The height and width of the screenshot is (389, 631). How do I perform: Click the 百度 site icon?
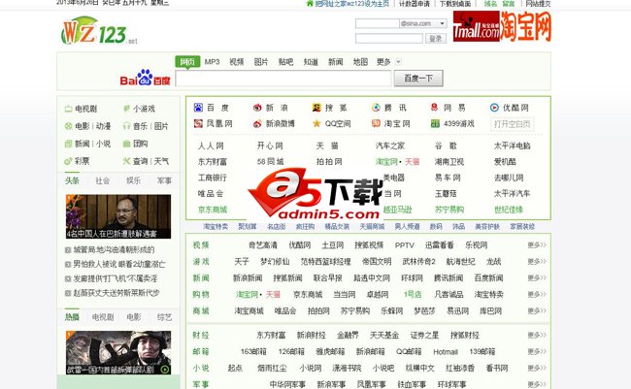[x=198, y=108]
